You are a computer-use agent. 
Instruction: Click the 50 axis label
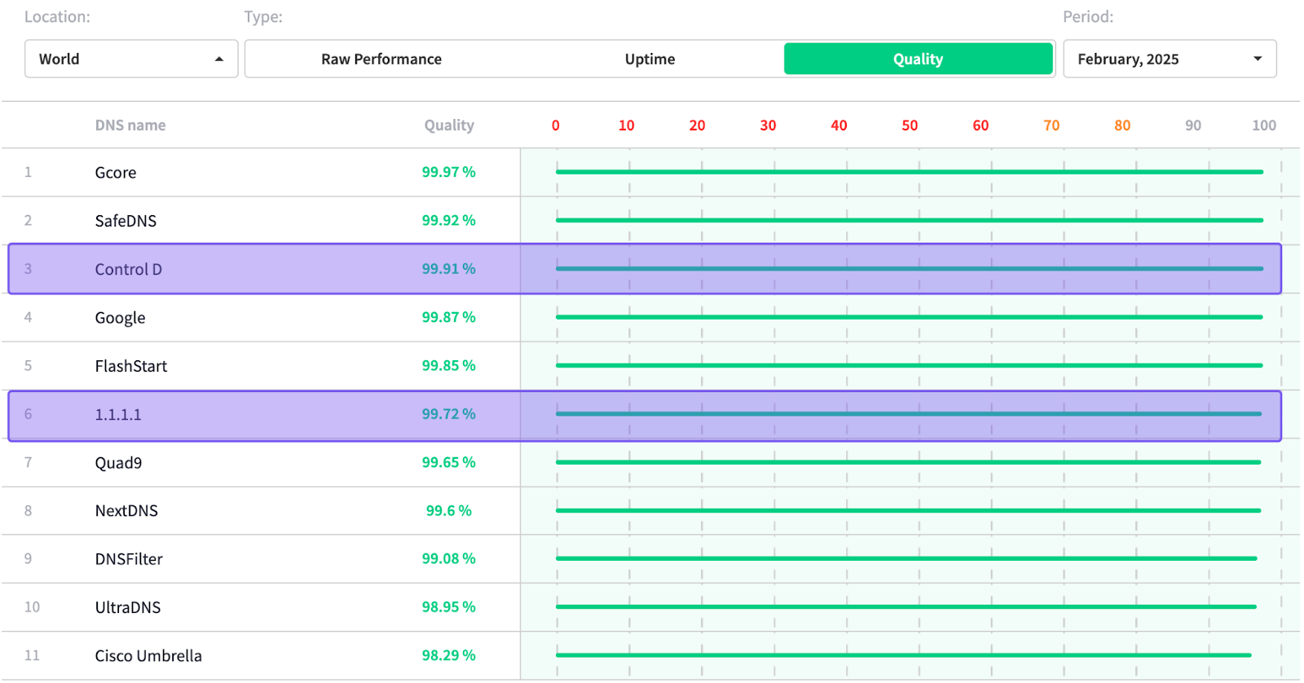click(910, 126)
